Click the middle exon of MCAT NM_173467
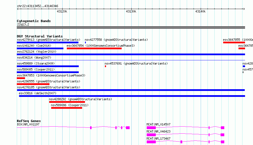 [181, 142]
